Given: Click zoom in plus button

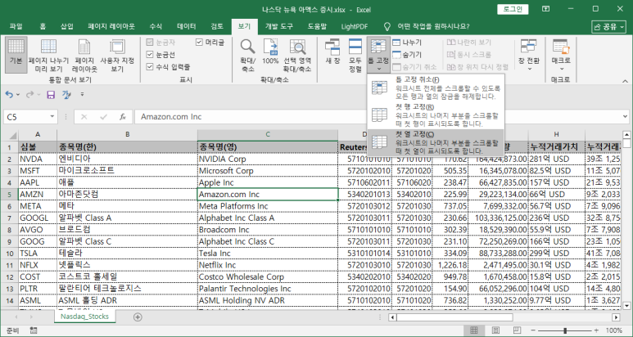Looking at the screenshot, I should (598, 330).
